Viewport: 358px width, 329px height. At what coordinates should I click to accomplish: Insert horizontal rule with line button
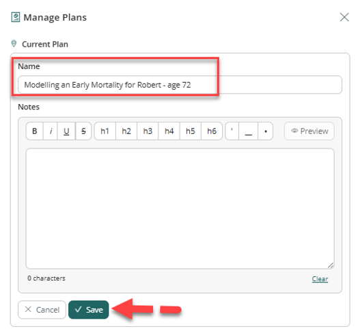click(x=249, y=131)
